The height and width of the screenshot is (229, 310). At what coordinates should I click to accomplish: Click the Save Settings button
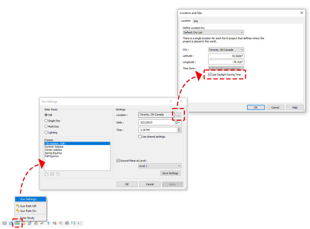click(x=170, y=173)
